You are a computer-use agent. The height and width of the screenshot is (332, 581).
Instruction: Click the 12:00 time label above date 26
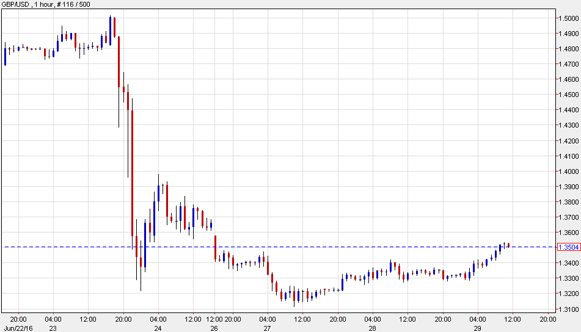click(x=214, y=319)
